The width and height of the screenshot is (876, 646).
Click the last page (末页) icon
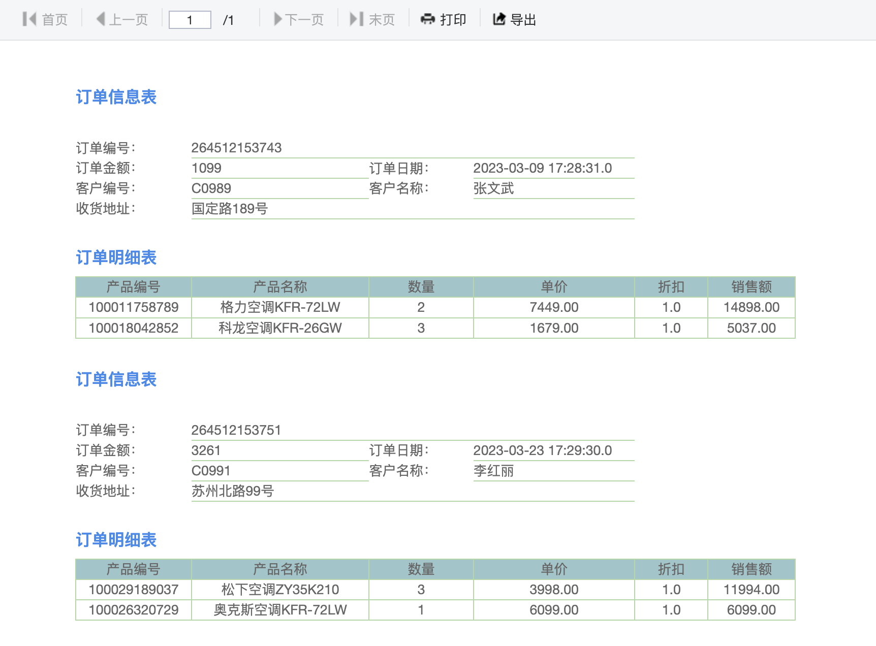coord(356,19)
